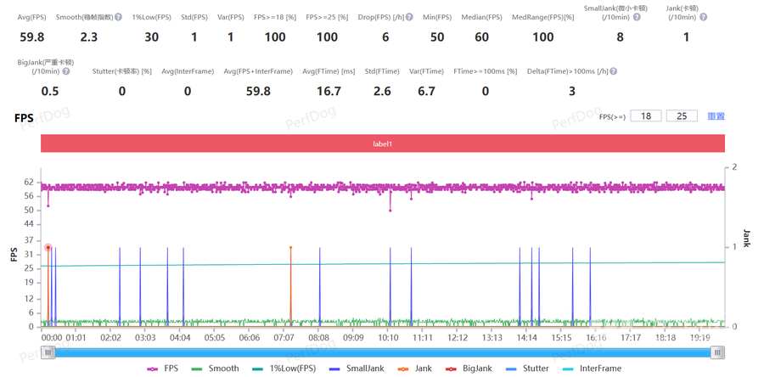Image resolution: width=764 pixels, height=377 pixels.
Task: Select the red label1 bar
Action: (383, 143)
